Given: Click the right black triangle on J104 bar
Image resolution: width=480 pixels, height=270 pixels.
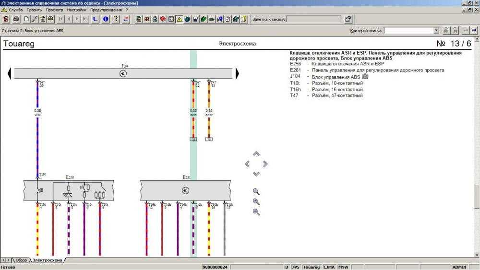Looking at the screenshot, I should [x=237, y=73].
